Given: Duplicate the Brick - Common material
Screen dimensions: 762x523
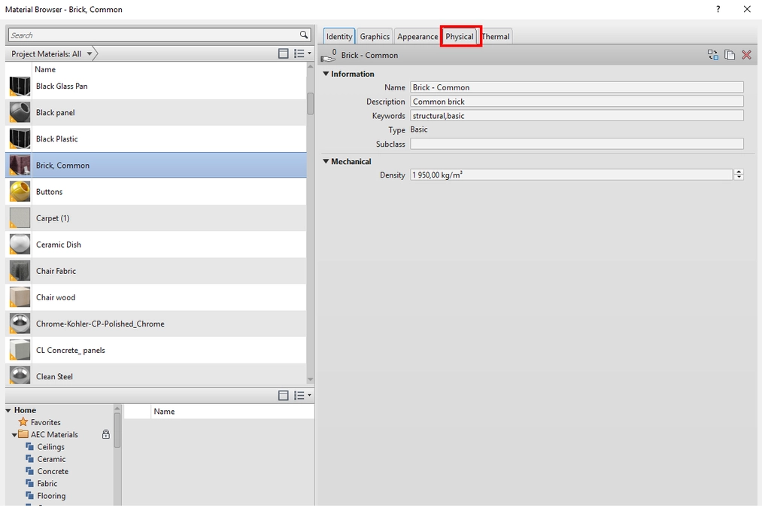Looking at the screenshot, I should tap(729, 54).
